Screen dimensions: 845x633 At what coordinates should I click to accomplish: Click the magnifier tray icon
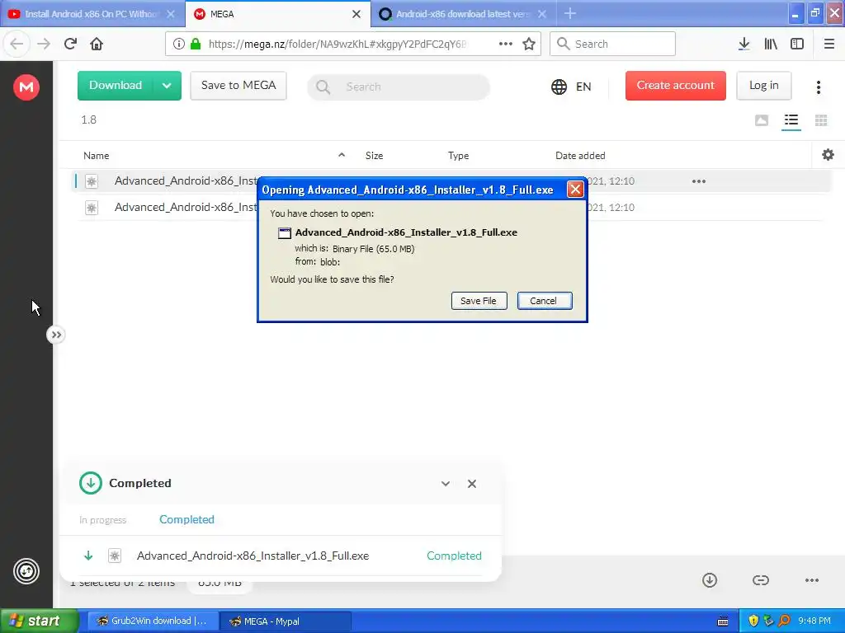click(x=785, y=621)
